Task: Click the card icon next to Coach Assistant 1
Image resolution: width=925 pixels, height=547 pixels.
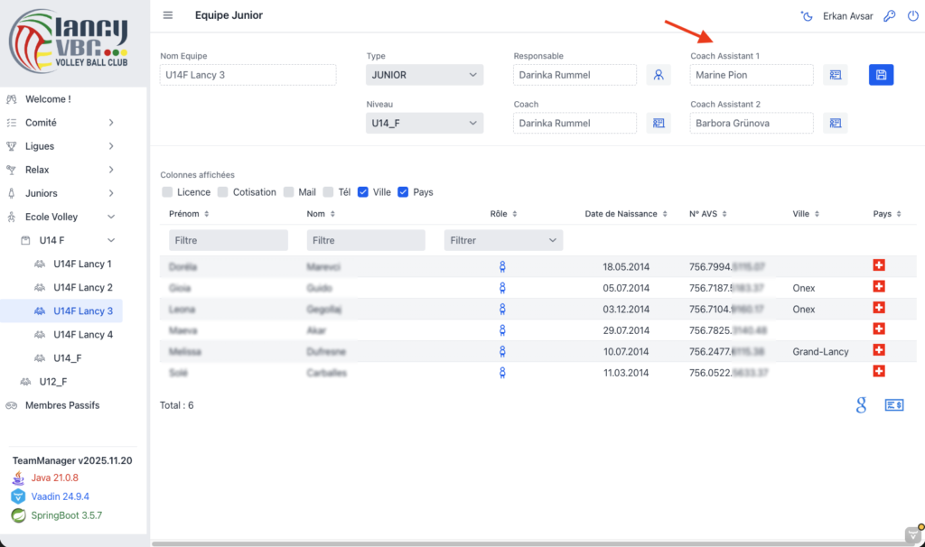Action: pyautogui.click(x=836, y=75)
